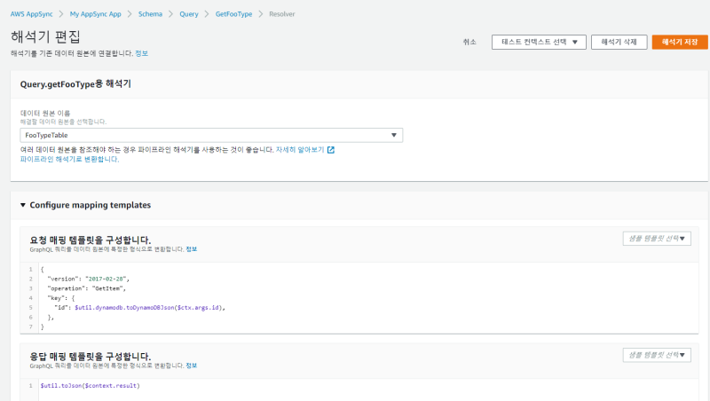Viewport: 710px width, 401px height.
Task: Click 정보 link under request mapping template
Action: click(x=192, y=249)
